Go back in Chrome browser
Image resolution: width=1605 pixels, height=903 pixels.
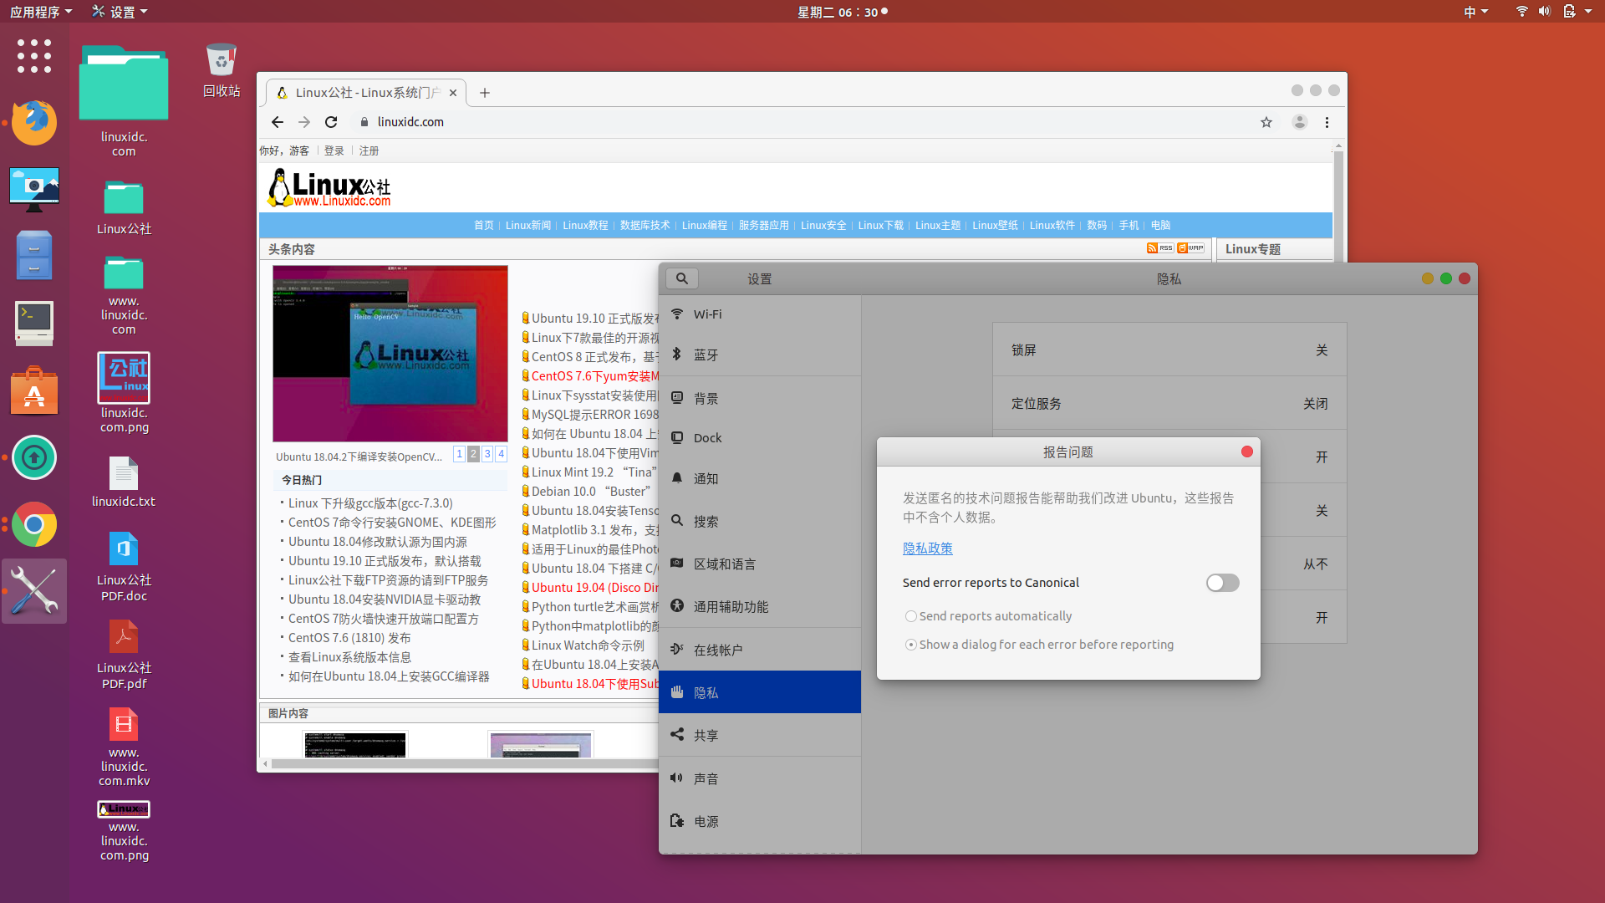(x=278, y=122)
